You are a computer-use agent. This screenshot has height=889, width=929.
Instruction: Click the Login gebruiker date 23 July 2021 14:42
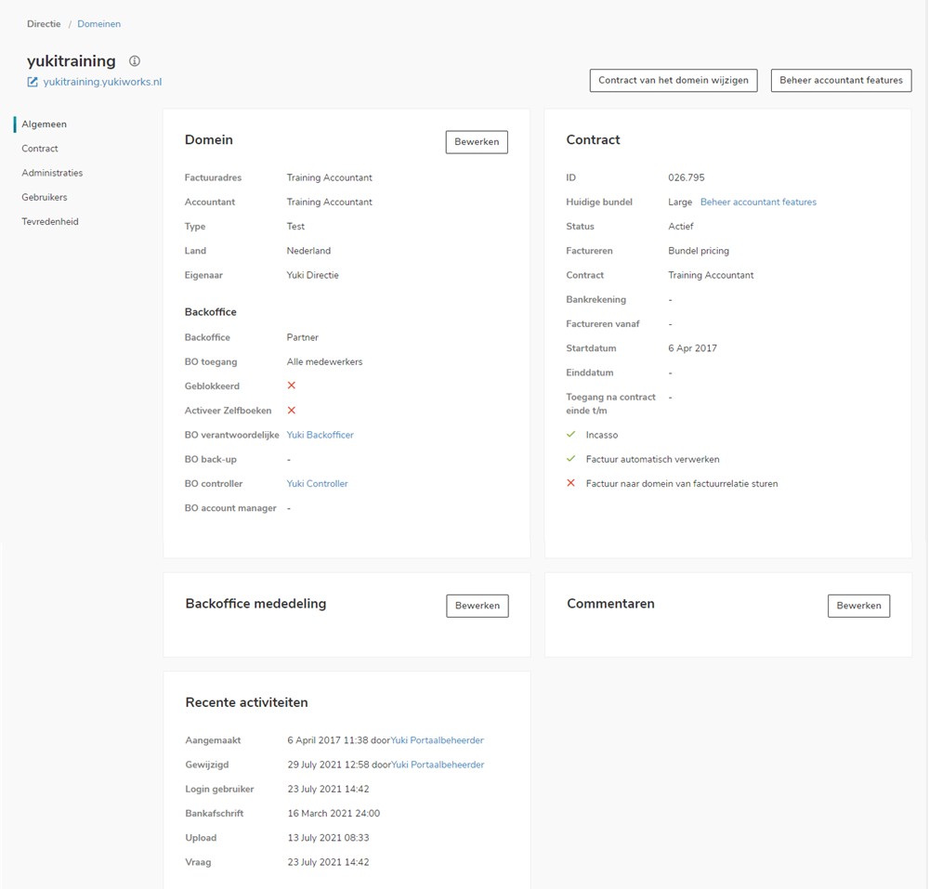[x=328, y=789]
